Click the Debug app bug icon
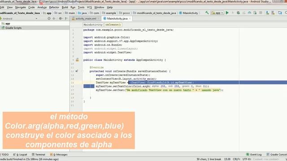This screenshot has width=287, height=161. tap(238, 13)
